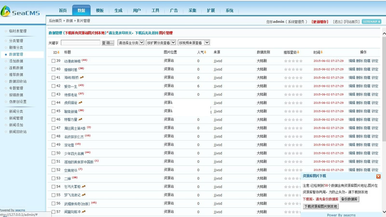Select the checkbox for ID 47

[x=54, y=128]
